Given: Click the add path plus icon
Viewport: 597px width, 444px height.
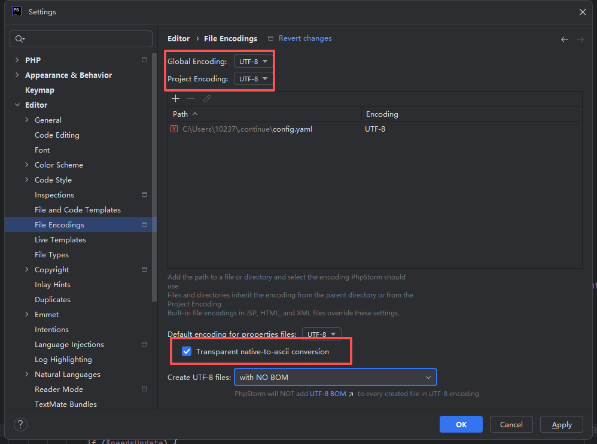Looking at the screenshot, I should (175, 99).
